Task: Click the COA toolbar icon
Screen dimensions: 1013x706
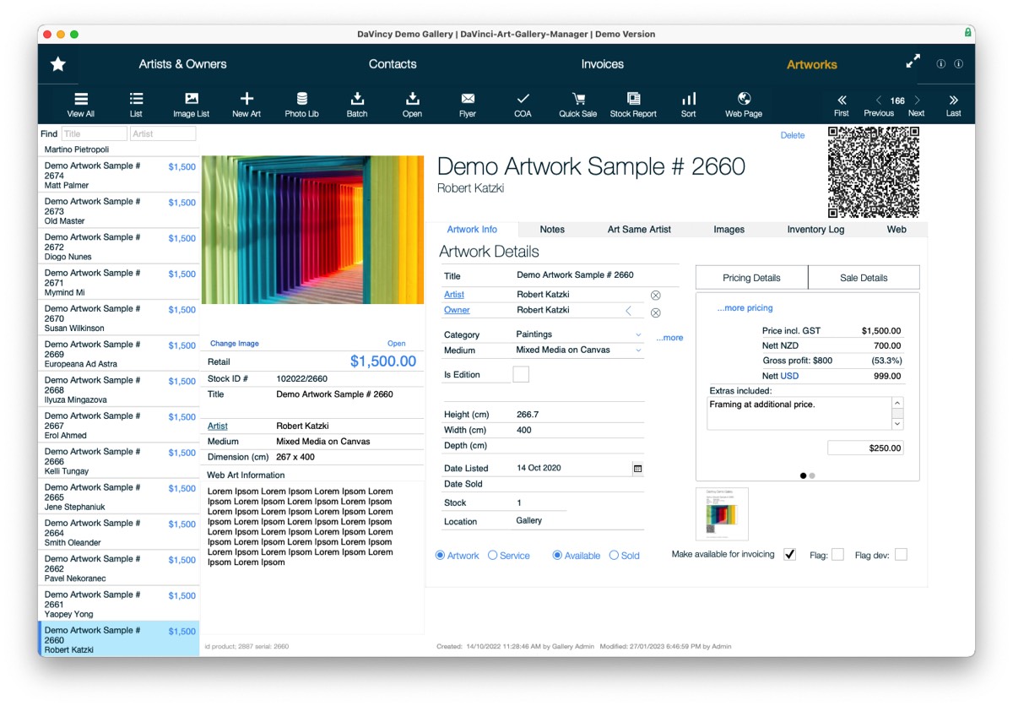Action: [523, 103]
